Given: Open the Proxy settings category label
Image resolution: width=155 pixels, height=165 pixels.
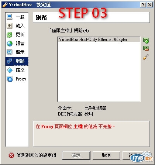Looking at the screenshot, I should [21, 79].
